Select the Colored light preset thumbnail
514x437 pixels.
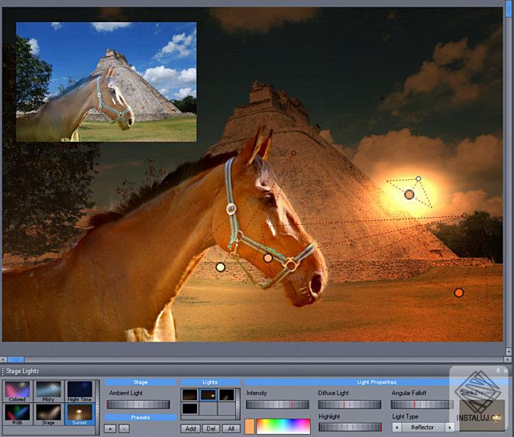coord(18,390)
